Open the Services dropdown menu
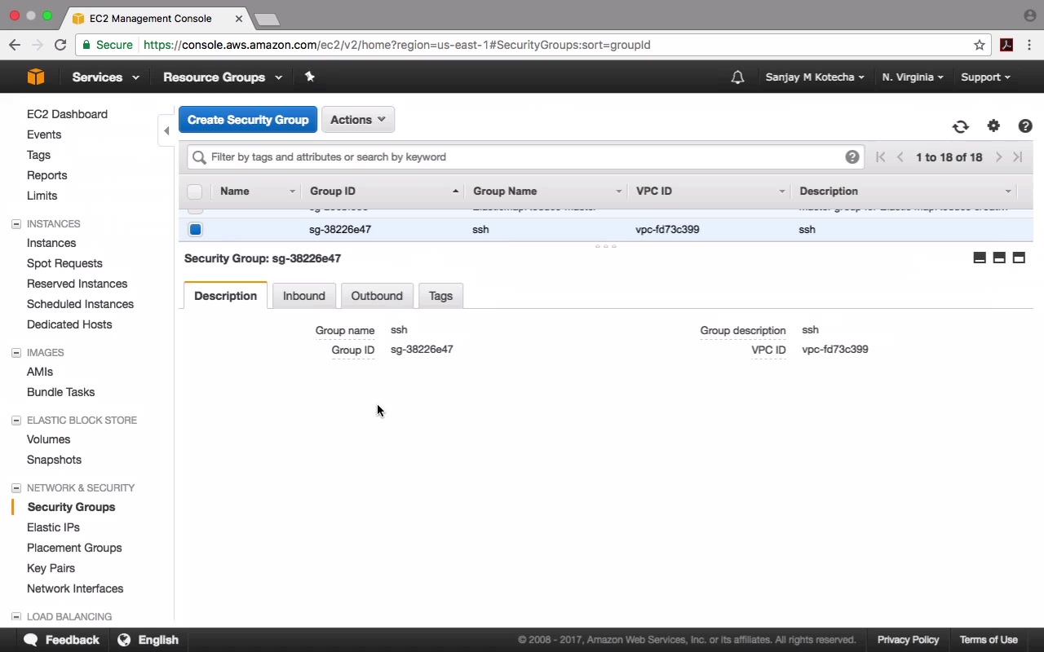Image resolution: width=1044 pixels, height=652 pixels. click(105, 77)
